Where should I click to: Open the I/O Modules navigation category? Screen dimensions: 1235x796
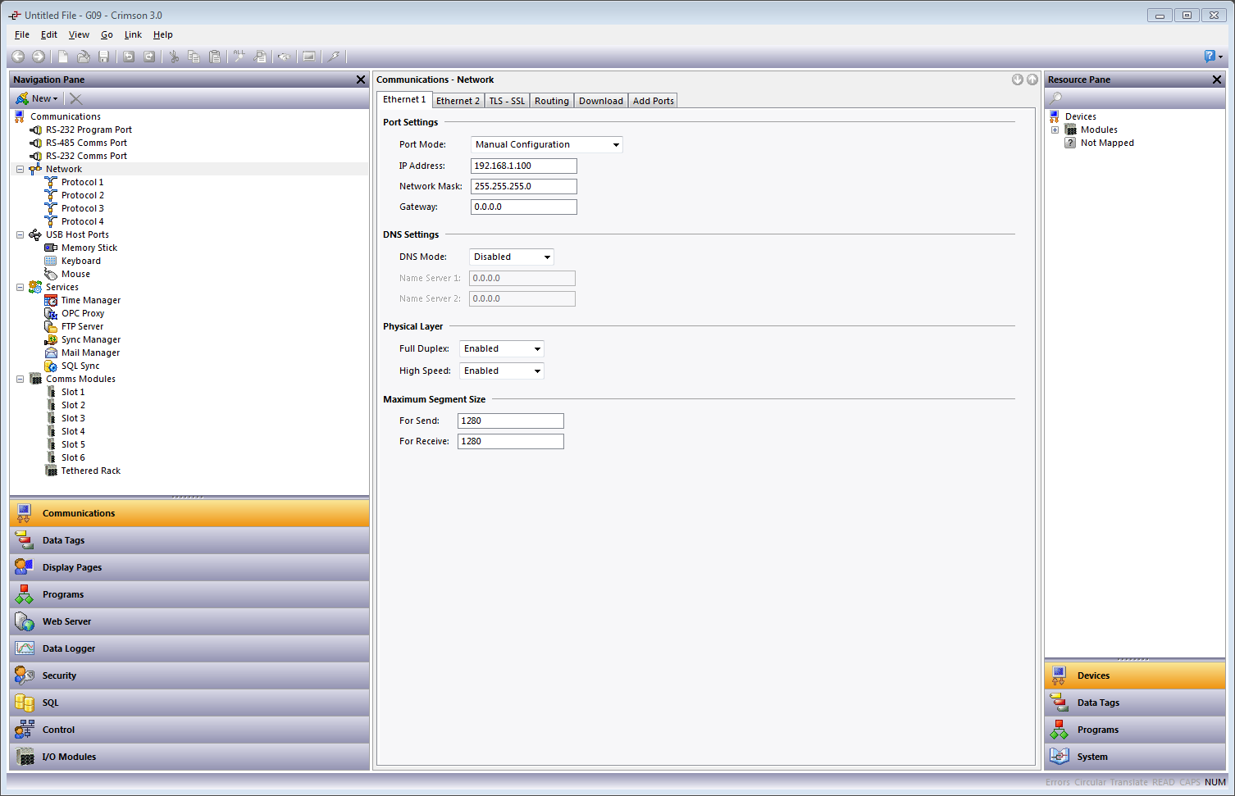click(x=189, y=757)
